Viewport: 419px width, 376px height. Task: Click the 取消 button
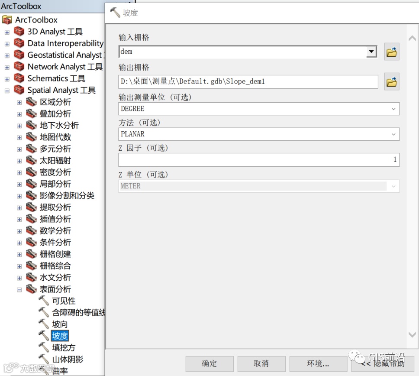click(x=261, y=364)
